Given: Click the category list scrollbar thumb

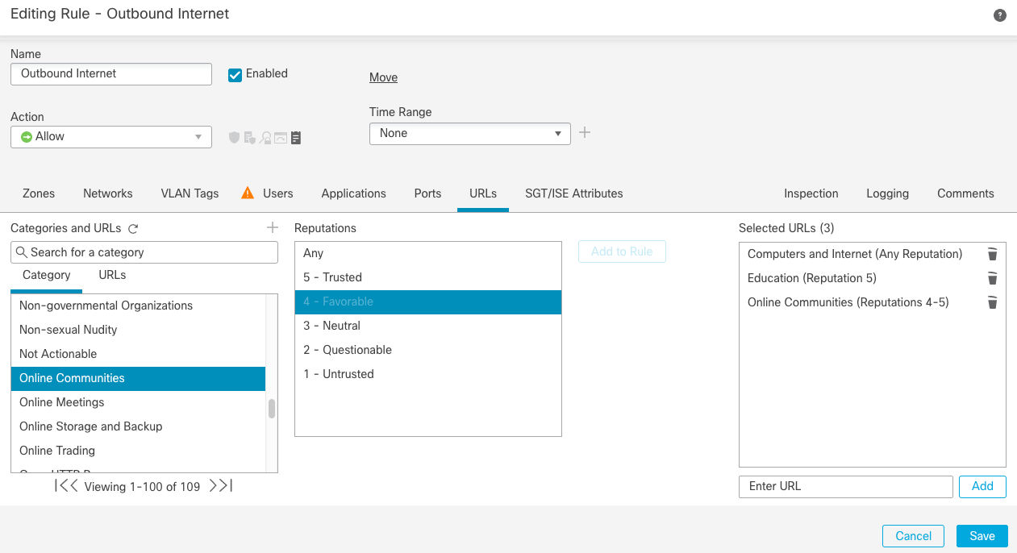Looking at the screenshot, I should coord(272,409).
